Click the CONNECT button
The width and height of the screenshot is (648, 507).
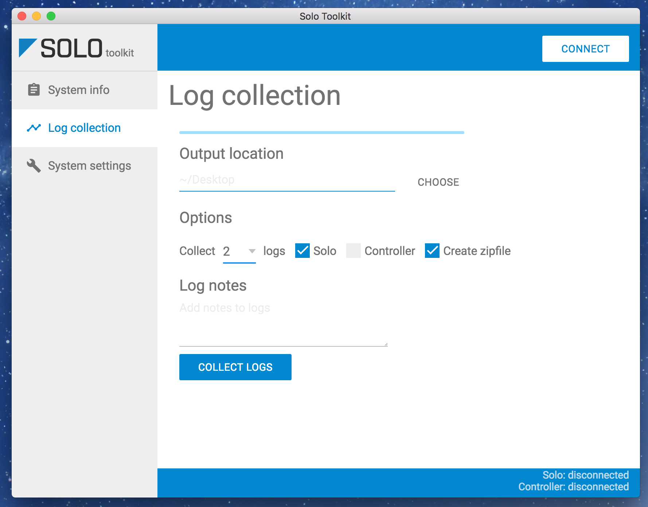tap(585, 49)
